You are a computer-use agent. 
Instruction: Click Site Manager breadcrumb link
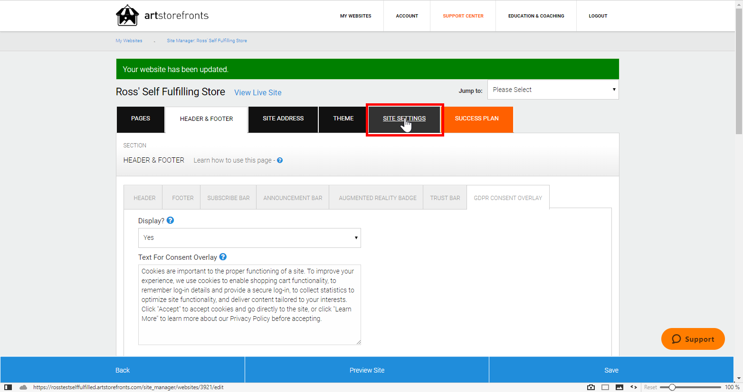[207, 41]
